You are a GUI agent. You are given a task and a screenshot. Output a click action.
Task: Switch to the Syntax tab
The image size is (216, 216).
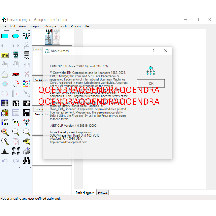102,193
